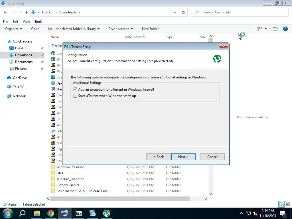Close the µTorrent Setup dialog
Screen dimensions: 292x219
[223, 46]
